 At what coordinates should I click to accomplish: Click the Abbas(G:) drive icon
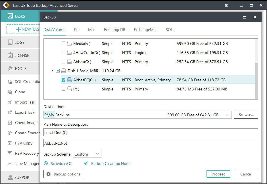point(69,61)
